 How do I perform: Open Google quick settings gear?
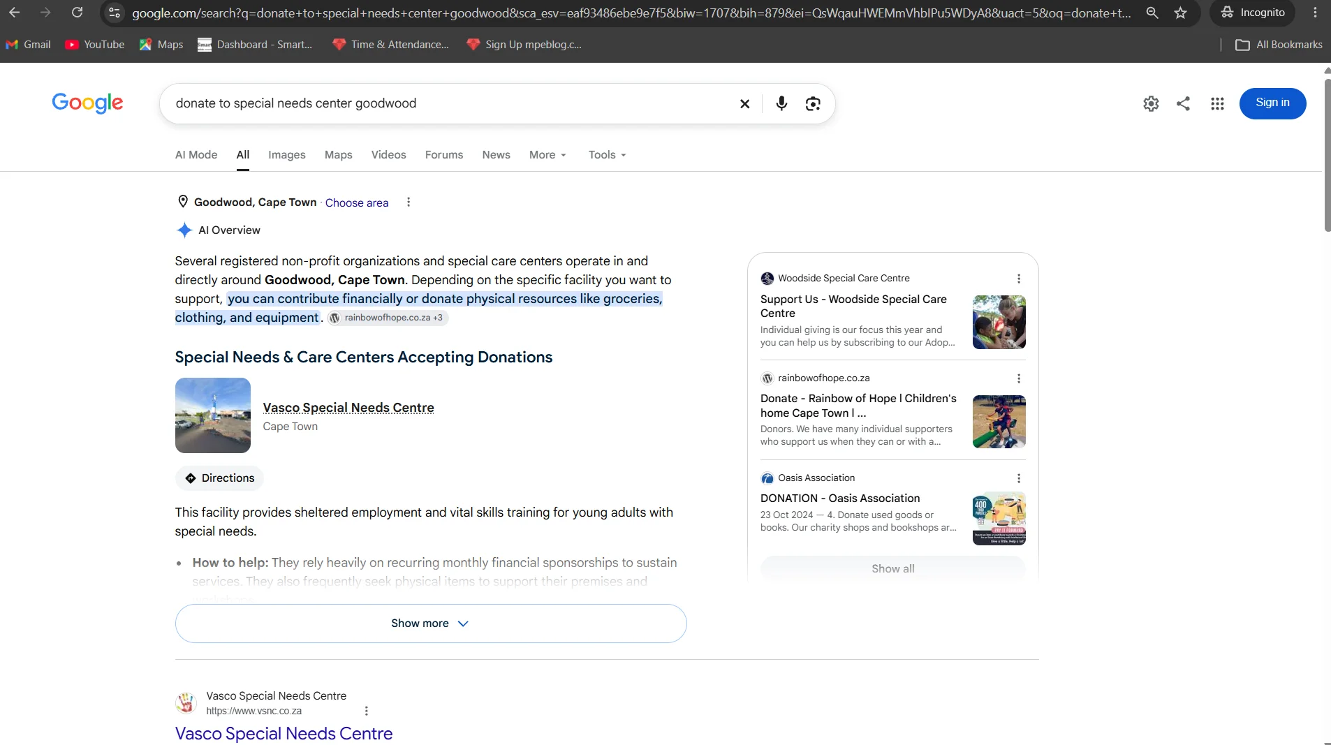click(x=1151, y=103)
